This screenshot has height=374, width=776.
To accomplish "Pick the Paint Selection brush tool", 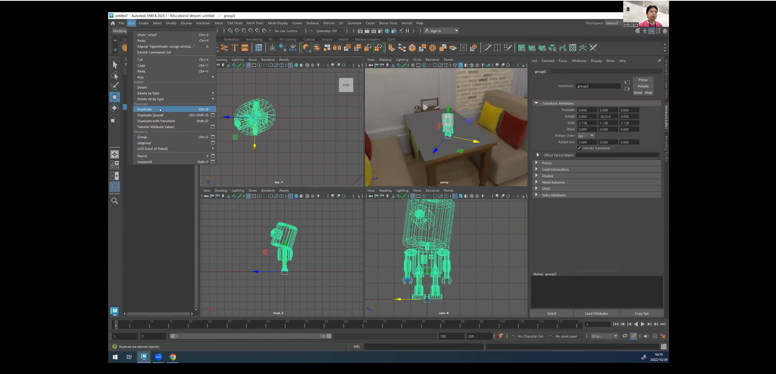I will 115,86.
